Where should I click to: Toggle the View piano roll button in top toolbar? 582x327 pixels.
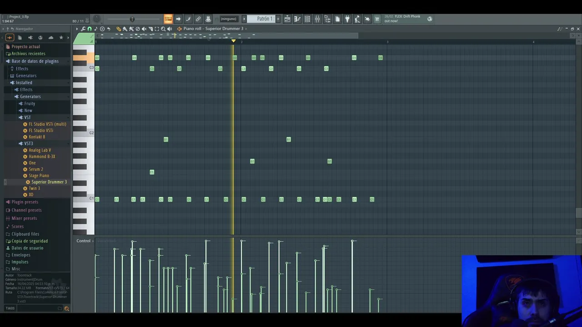[x=297, y=19]
